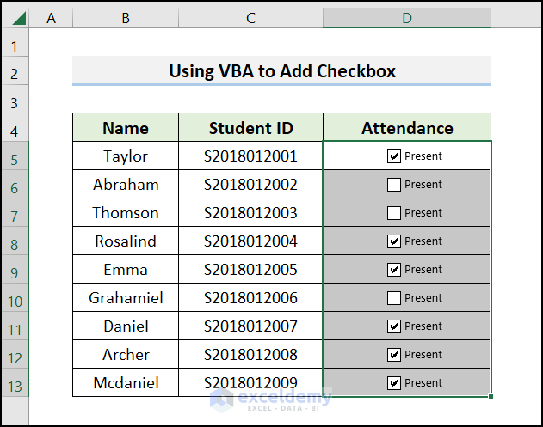
Task: Uncheck Taylor's Present checkbox
Action: coord(394,156)
